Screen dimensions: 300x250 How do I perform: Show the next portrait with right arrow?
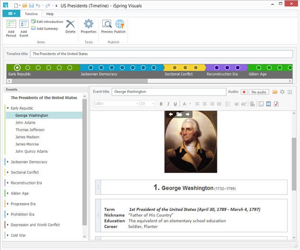[x=187, y=114]
